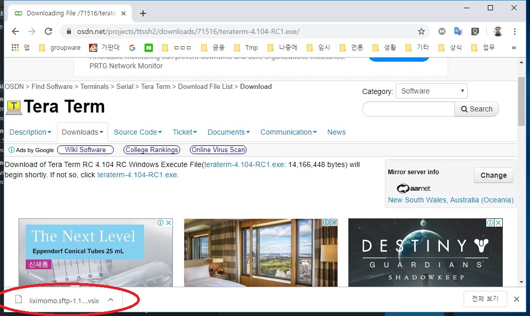Open the Find Software breadcrumb
The height and width of the screenshot is (316, 530).
coord(52,86)
